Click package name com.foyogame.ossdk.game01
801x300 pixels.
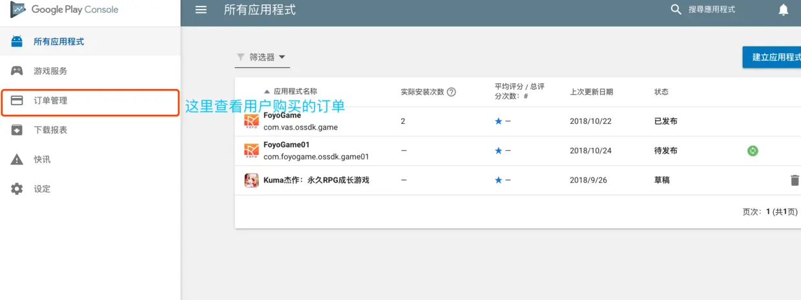point(317,156)
